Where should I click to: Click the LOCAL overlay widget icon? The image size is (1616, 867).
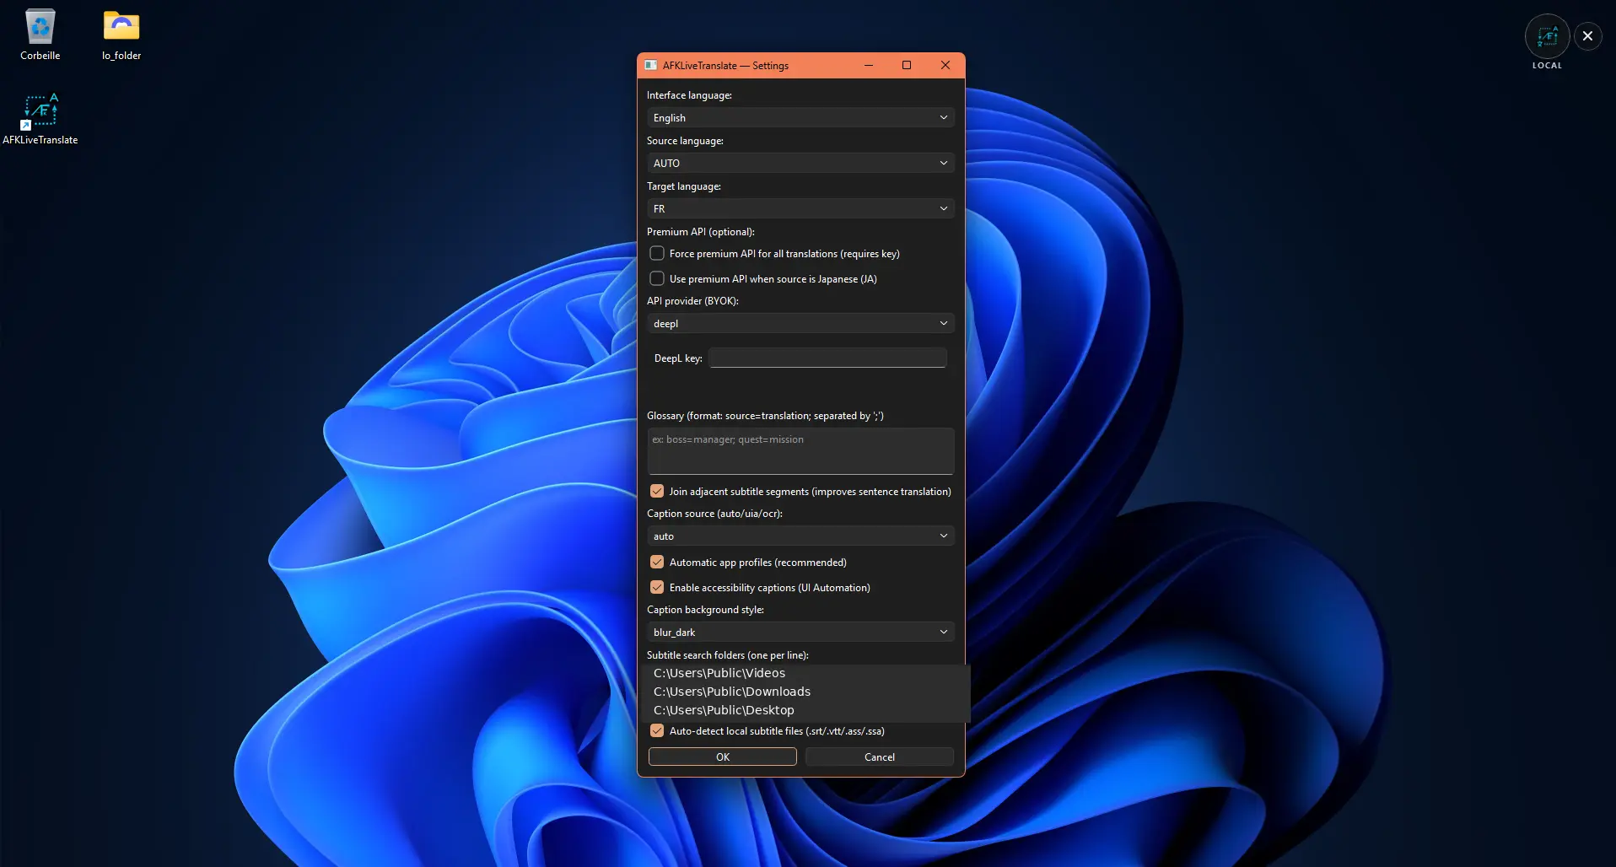[x=1547, y=36]
